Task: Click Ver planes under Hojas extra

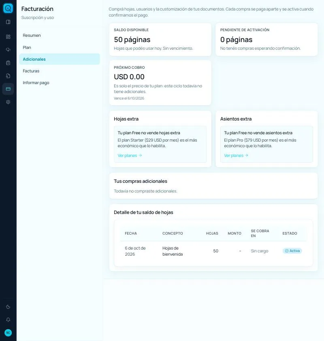Action: [x=130, y=155]
